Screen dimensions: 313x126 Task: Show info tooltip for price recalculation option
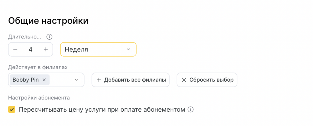pyautogui.click(x=191, y=109)
